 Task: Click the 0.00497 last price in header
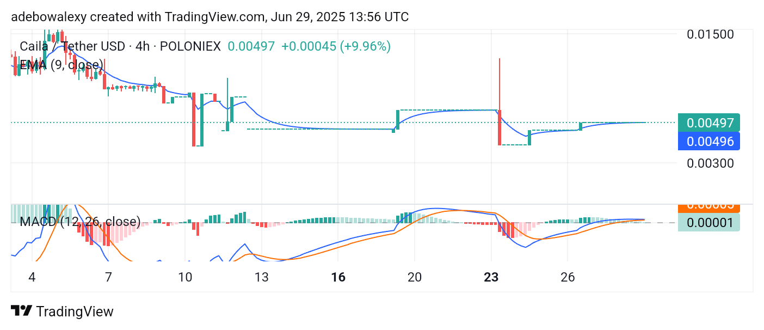[x=251, y=46]
